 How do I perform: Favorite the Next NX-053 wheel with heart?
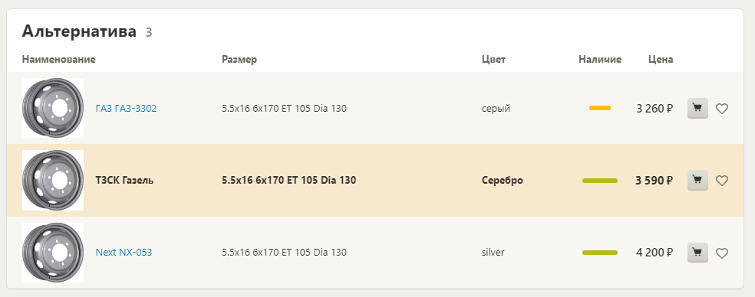722,253
